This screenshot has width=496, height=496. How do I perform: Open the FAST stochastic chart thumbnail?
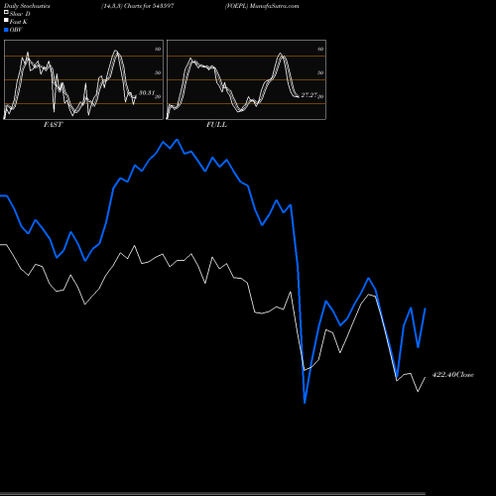pos(83,79)
